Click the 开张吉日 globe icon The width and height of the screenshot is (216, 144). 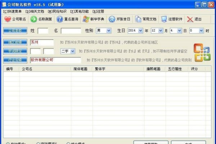112,19
